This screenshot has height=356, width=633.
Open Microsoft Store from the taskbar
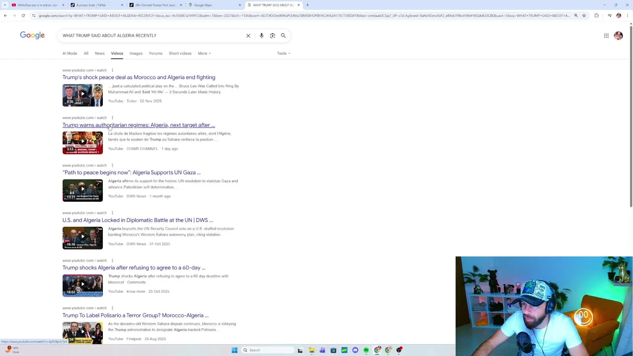(333, 350)
